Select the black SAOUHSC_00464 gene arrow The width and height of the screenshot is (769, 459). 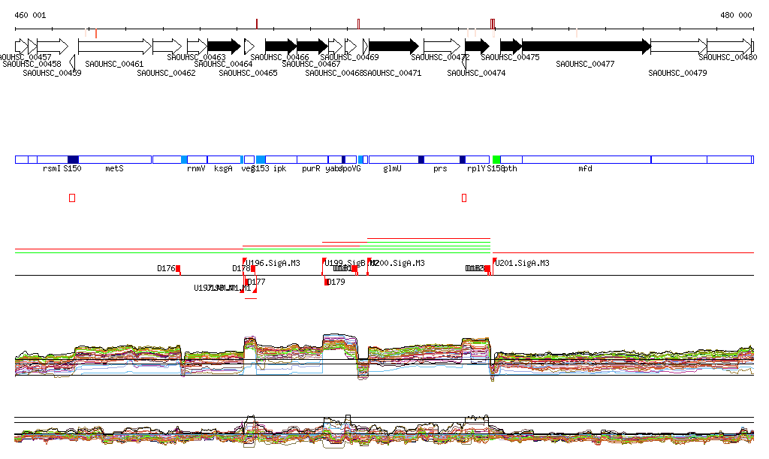click(x=223, y=46)
